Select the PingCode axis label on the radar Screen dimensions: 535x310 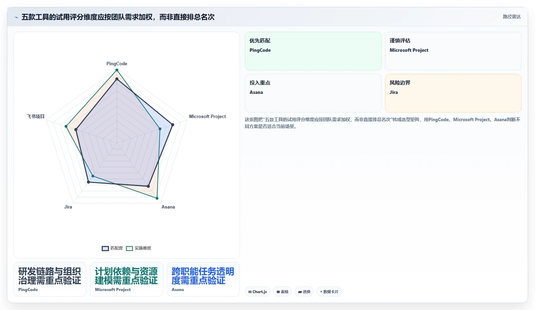(117, 64)
